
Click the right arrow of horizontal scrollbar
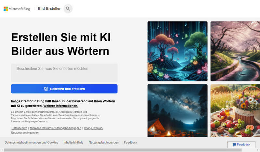point(258,150)
